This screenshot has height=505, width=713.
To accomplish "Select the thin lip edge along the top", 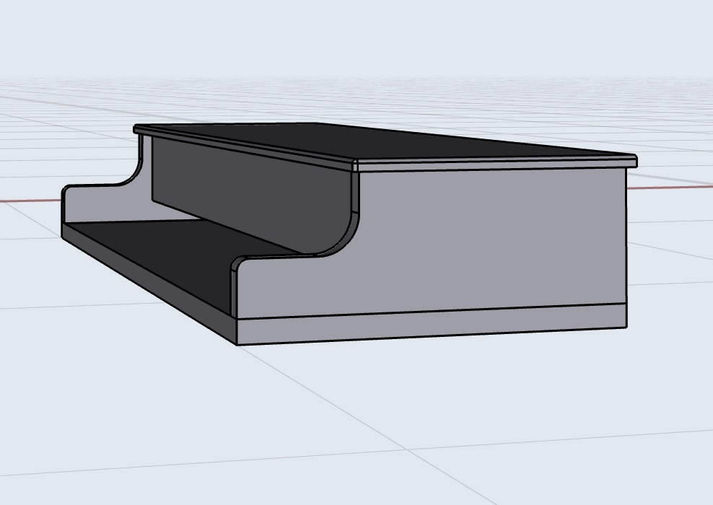I will [x=496, y=163].
